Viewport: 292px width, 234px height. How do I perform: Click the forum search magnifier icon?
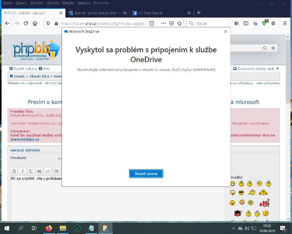click(x=265, y=48)
